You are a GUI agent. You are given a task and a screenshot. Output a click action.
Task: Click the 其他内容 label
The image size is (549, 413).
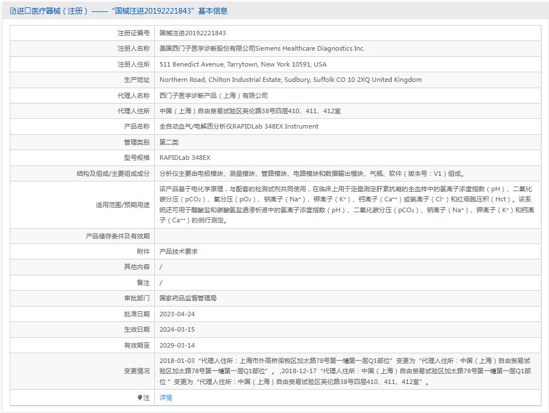(137, 267)
